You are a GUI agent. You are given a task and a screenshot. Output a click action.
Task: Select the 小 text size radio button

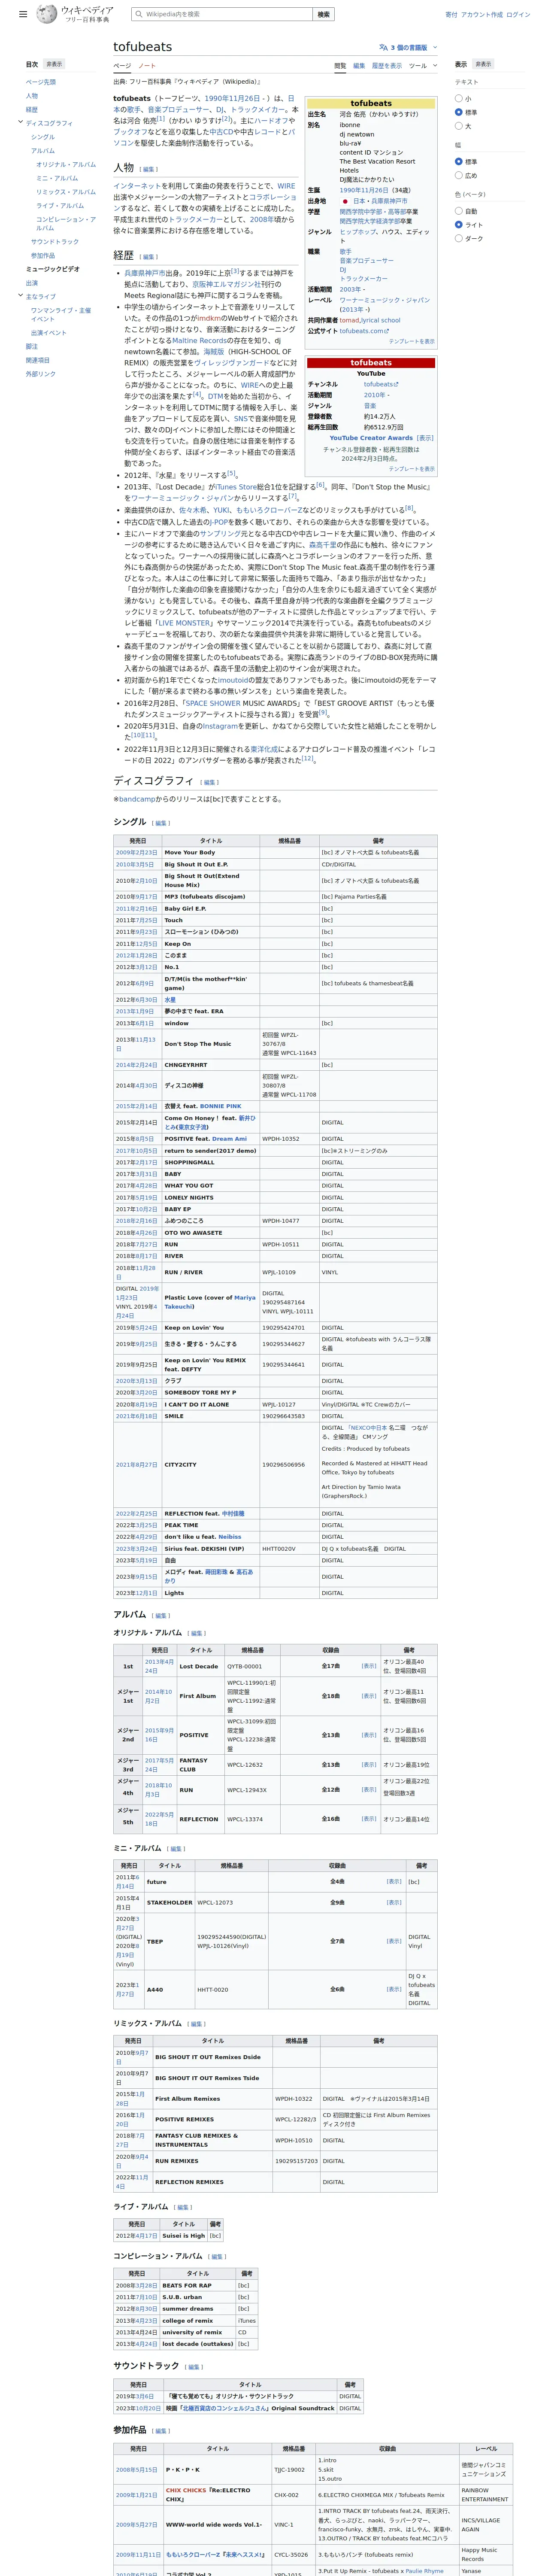click(x=459, y=98)
